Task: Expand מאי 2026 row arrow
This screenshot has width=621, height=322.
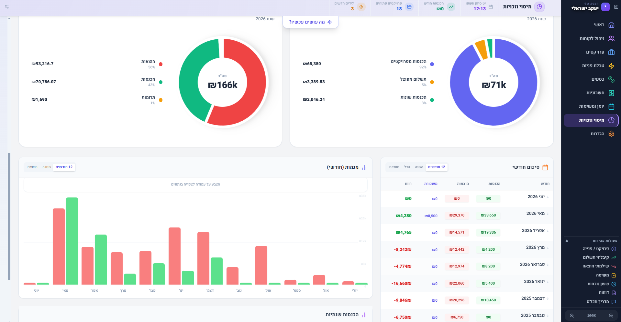Action: [x=548, y=214]
